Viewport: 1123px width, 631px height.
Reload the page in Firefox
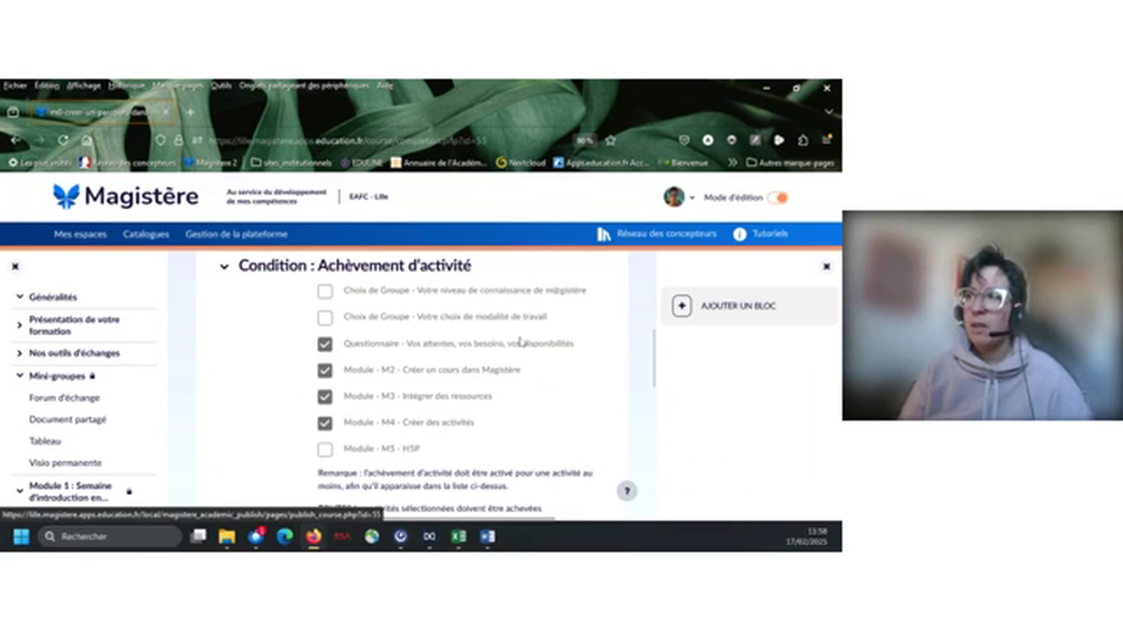point(63,140)
